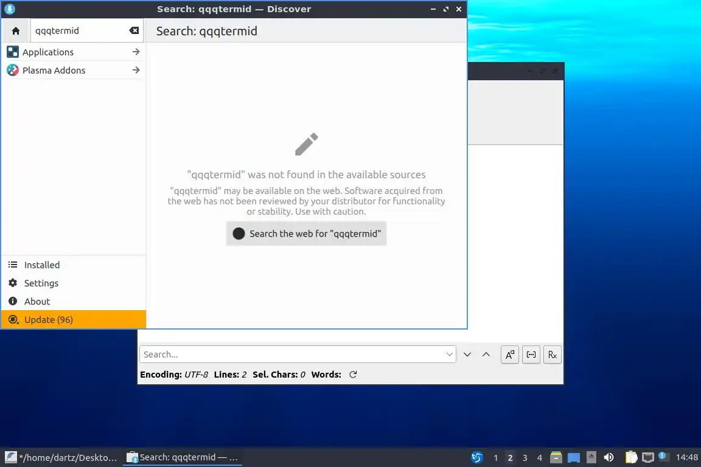
Task: Click the 14:48 panel clock
Action: click(x=686, y=457)
